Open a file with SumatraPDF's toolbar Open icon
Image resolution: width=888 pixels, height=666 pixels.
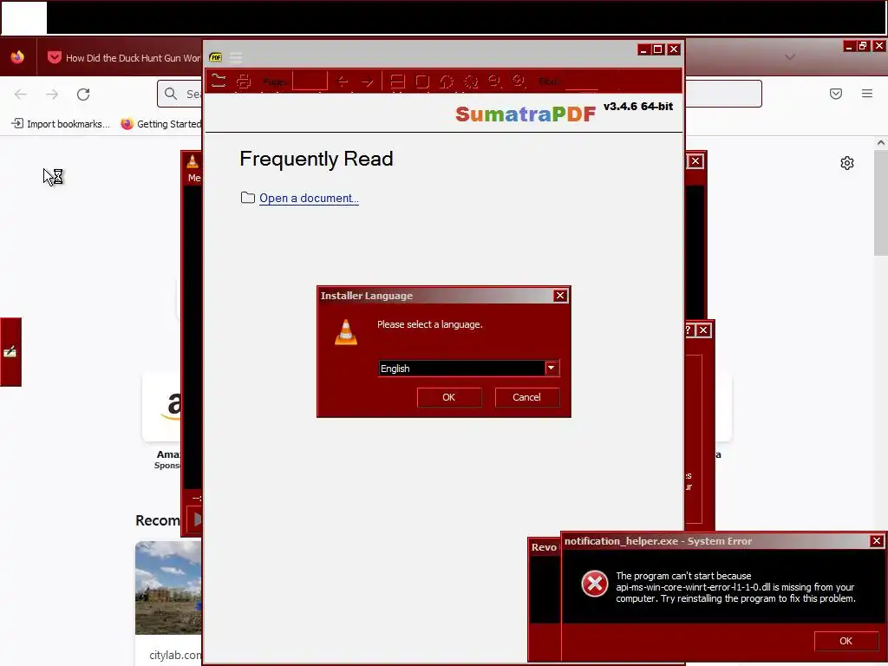coord(219,82)
